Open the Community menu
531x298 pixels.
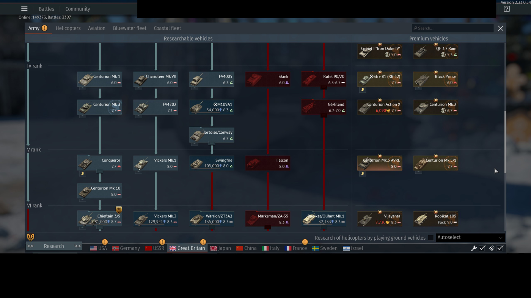click(x=78, y=9)
